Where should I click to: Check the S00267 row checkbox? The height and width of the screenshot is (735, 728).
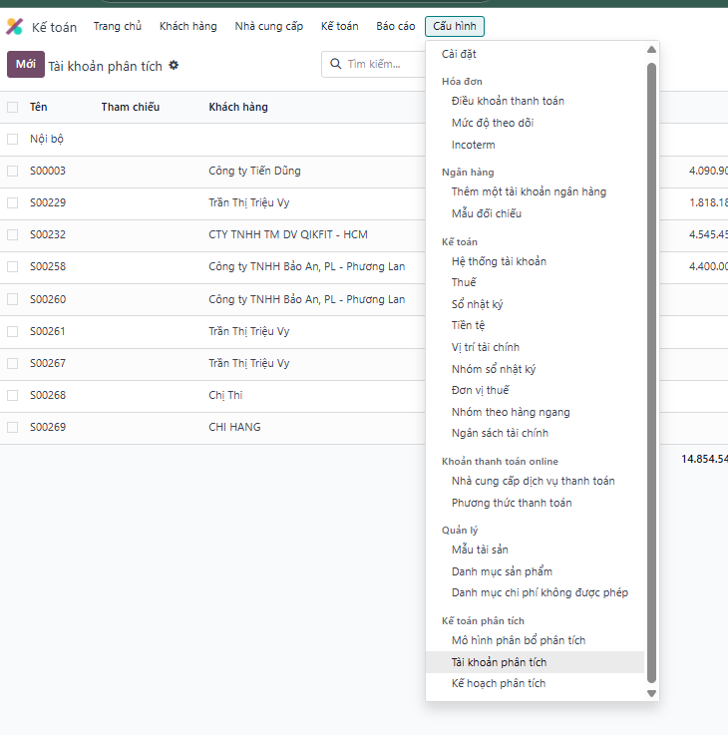click(x=13, y=363)
